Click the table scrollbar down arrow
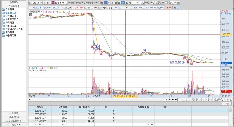 click(231, 125)
